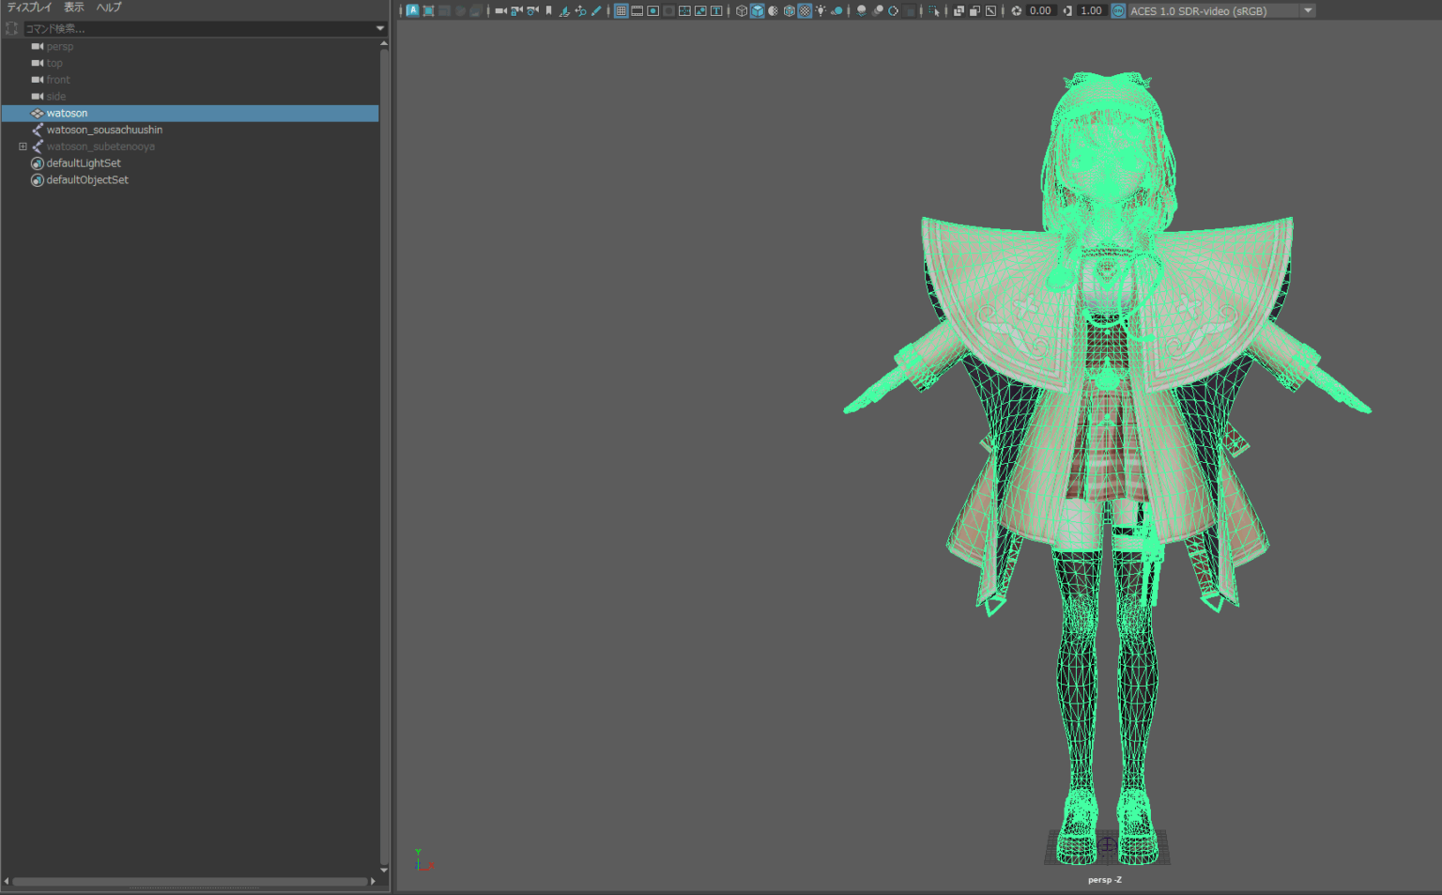
Task: Open the ヘルプ menu
Action: pos(109,8)
